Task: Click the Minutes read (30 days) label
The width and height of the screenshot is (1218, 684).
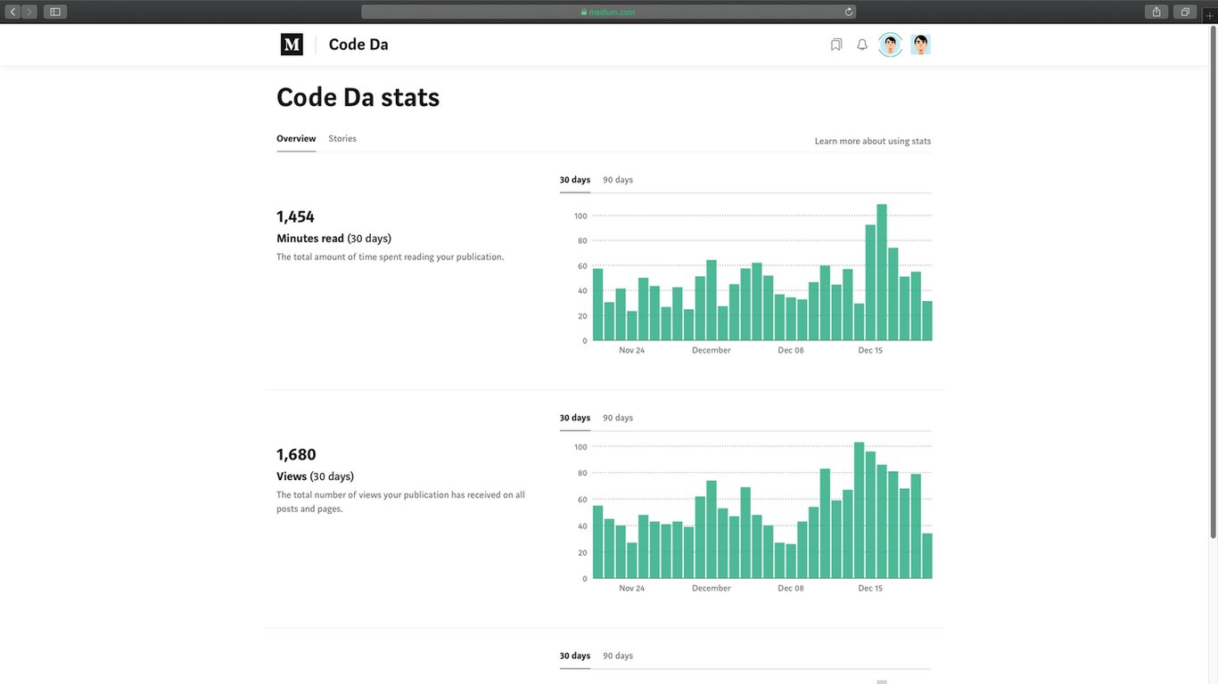Action: click(x=333, y=239)
